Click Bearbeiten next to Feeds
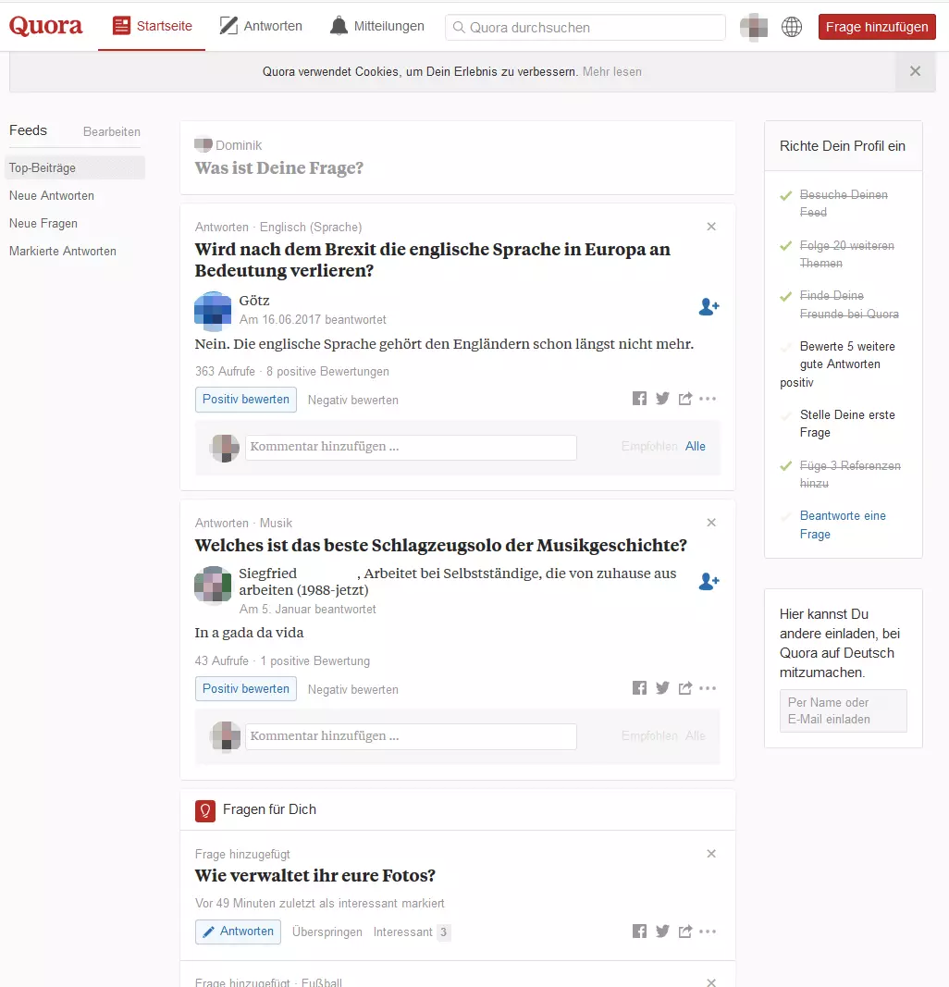The width and height of the screenshot is (949, 987). (x=111, y=131)
